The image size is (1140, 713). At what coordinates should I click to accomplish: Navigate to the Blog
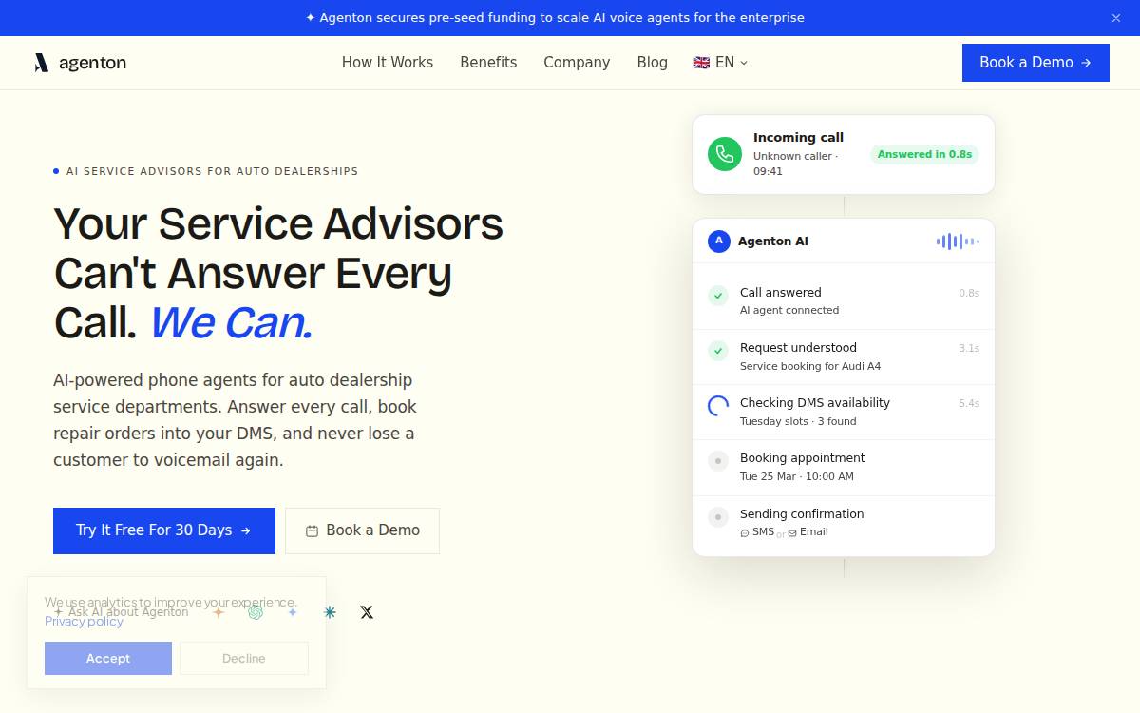(652, 63)
